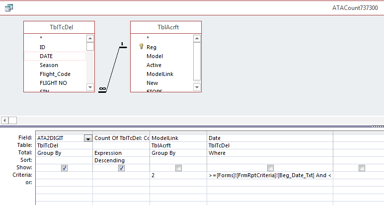384x205 pixels.
Task: Click the Expression total cell
Action: 121,153
